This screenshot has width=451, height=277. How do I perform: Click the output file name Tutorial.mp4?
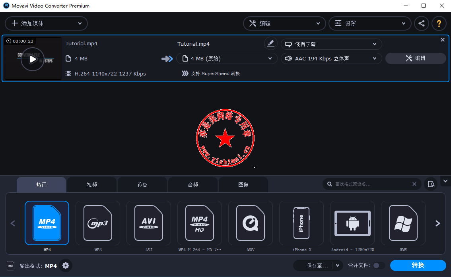coord(193,44)
